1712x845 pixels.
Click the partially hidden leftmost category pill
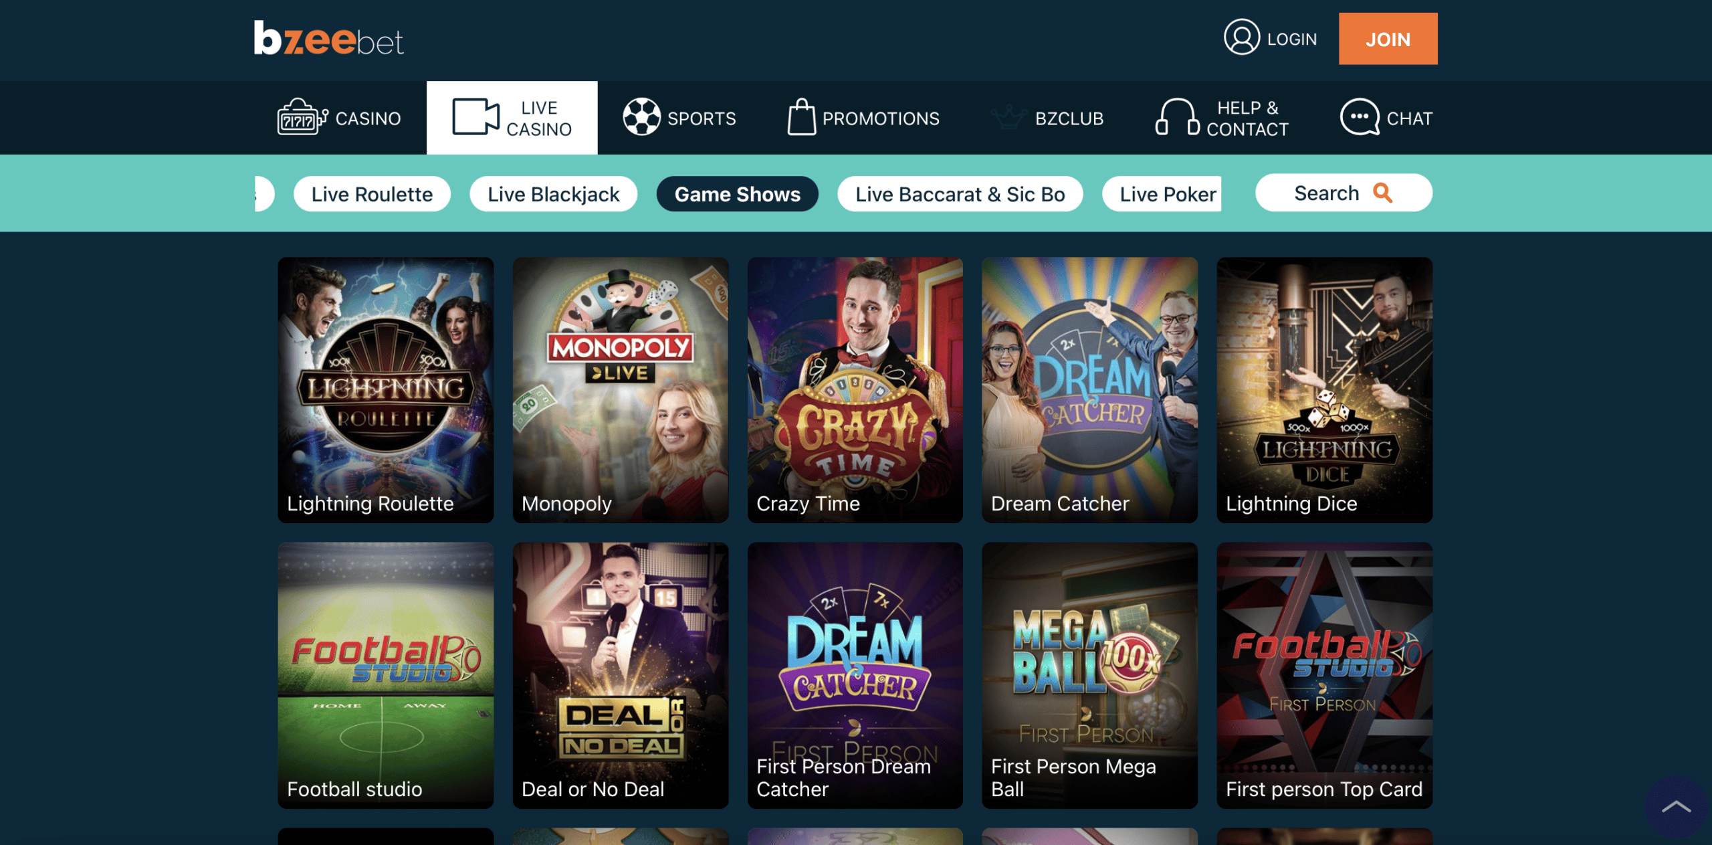coord(264,194)
